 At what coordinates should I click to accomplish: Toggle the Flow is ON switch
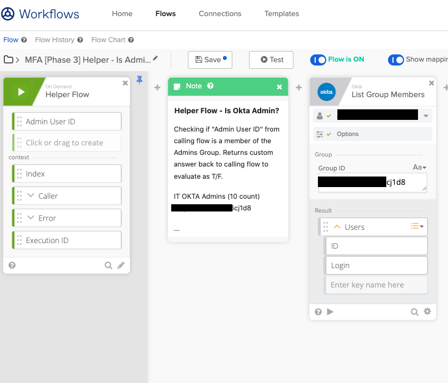point(318,59)
